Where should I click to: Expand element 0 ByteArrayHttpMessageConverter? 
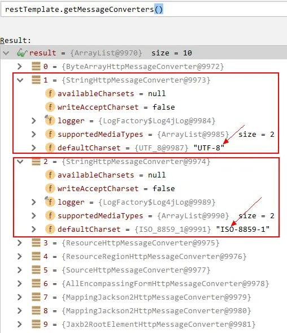[x=20, y=67]
